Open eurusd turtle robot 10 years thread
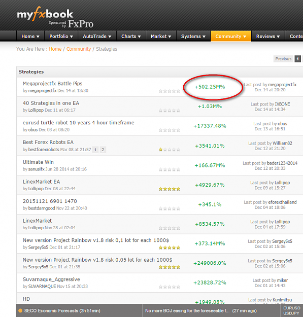 79,123
